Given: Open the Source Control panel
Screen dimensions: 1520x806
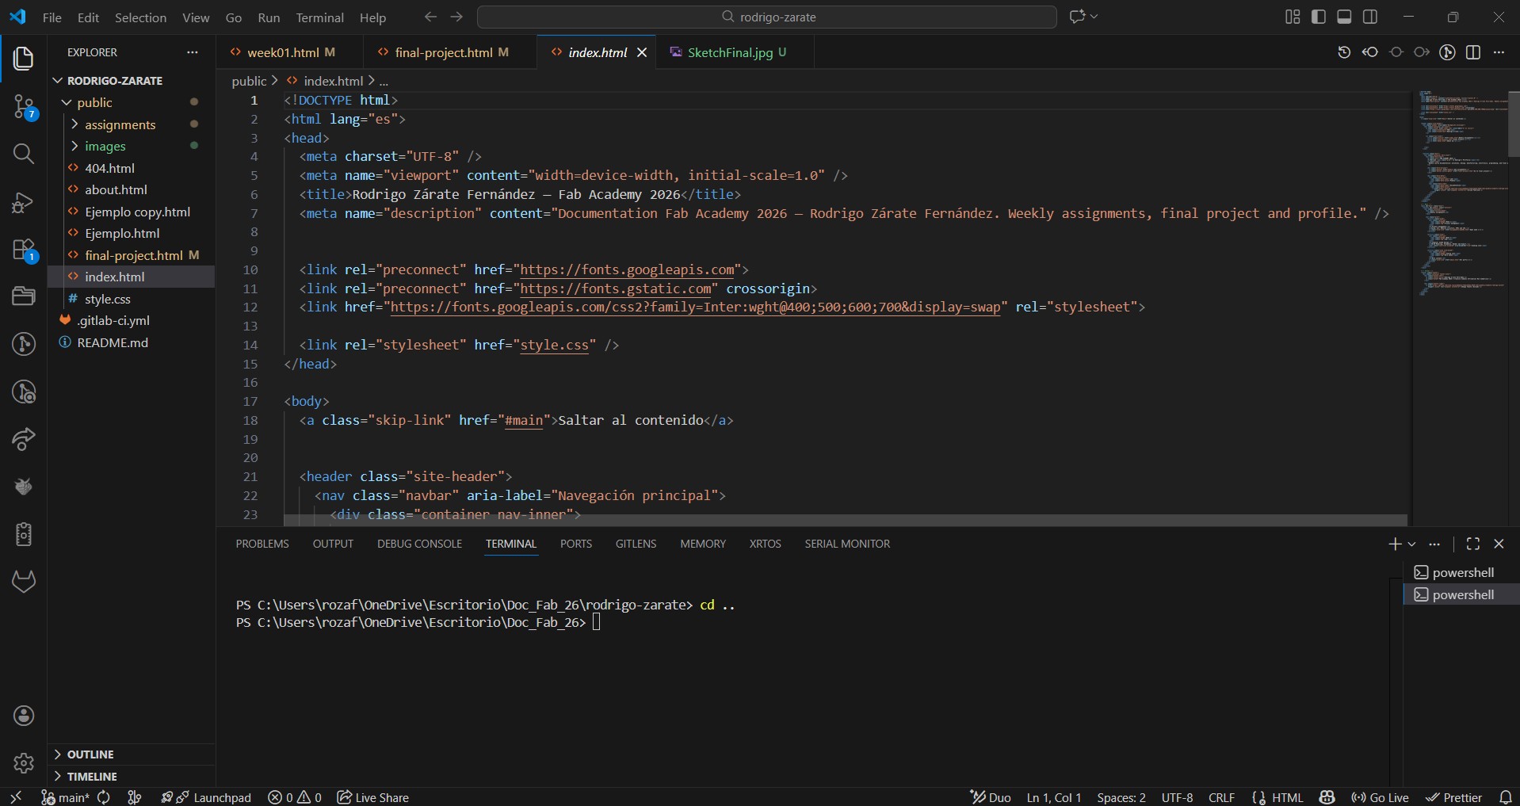Looking at the screenshot, I should point(23,107).
